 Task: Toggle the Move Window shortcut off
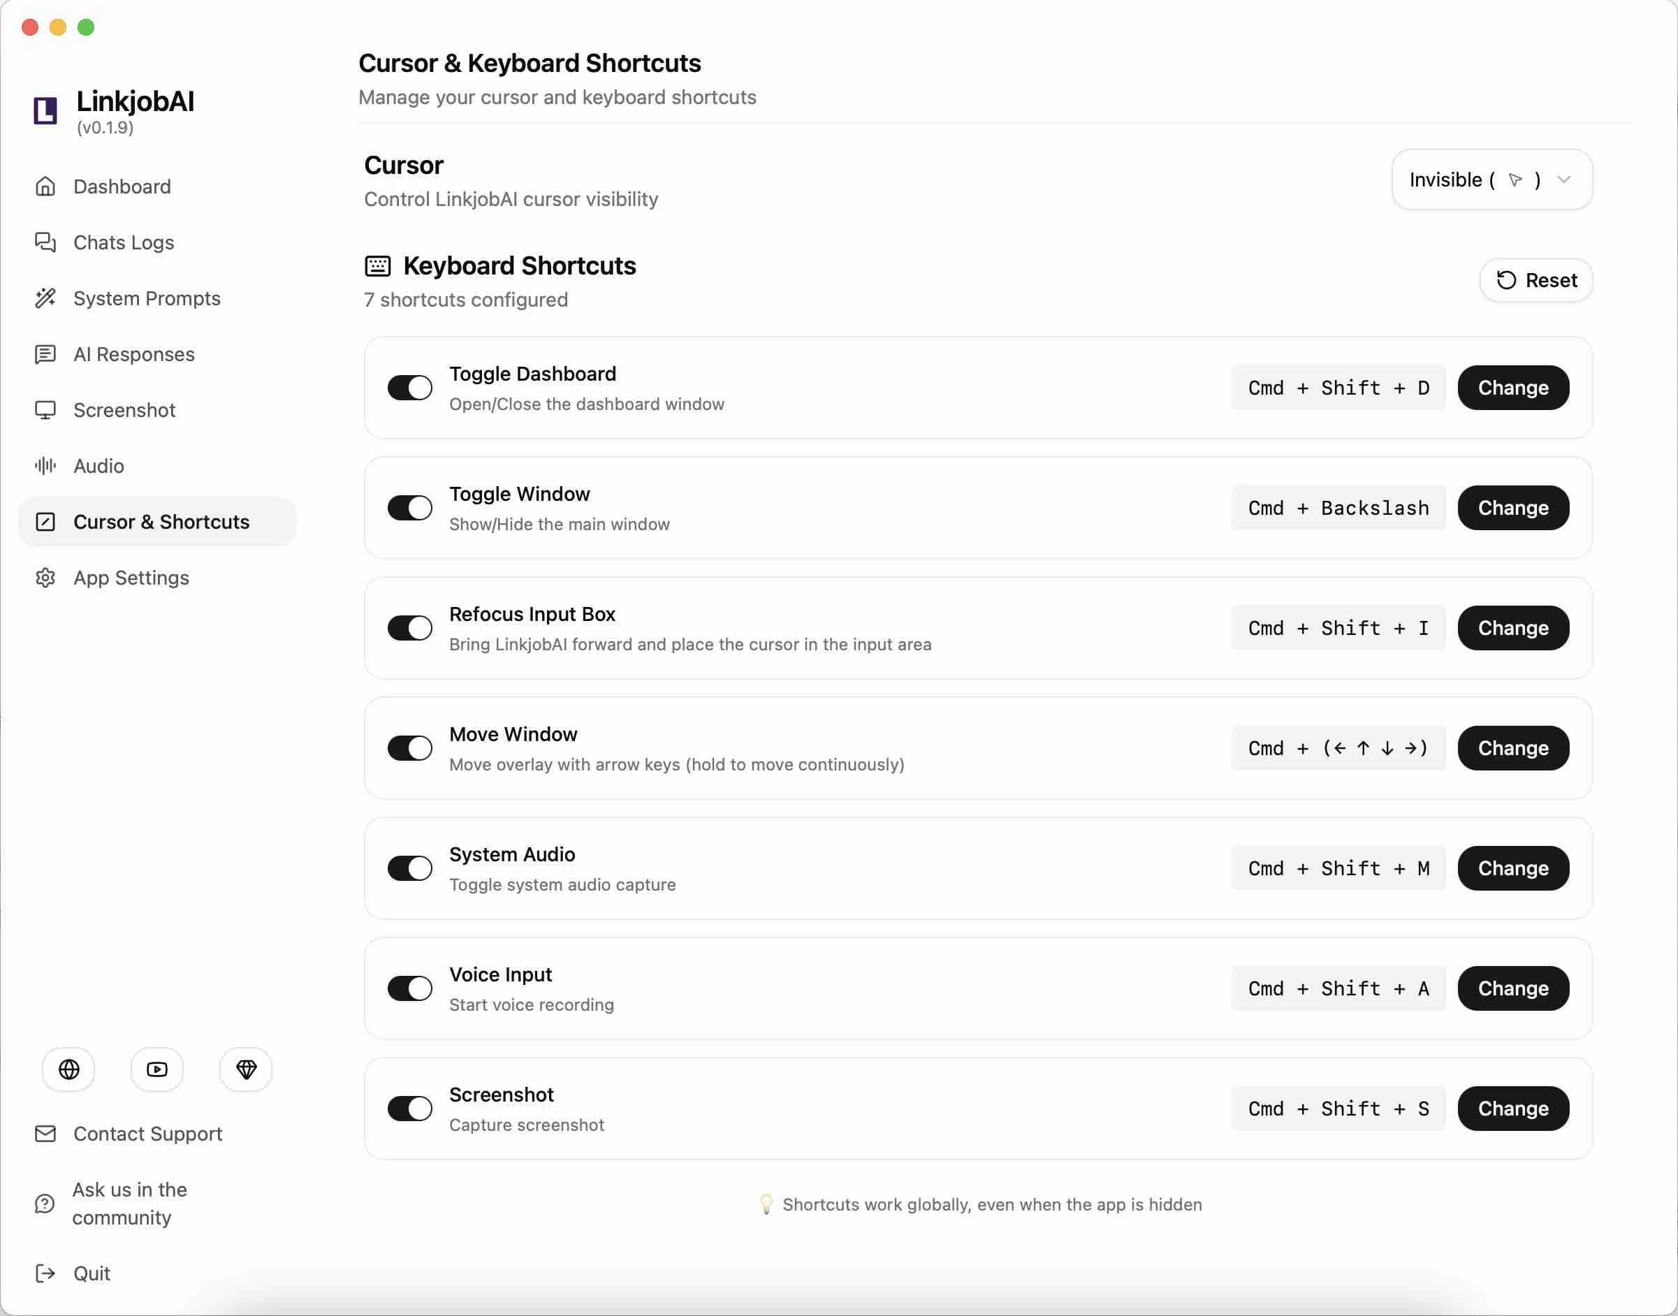(x=409, y=747)
